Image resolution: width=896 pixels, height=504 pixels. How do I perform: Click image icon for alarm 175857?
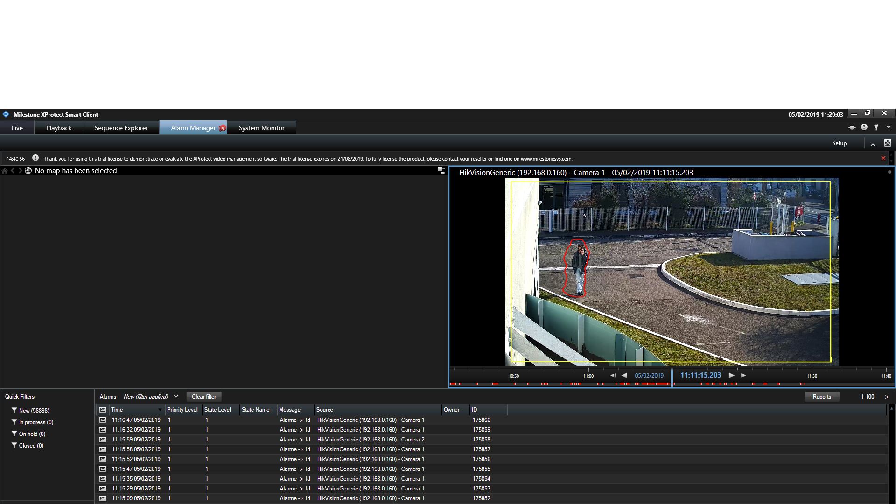pos(103,449)
